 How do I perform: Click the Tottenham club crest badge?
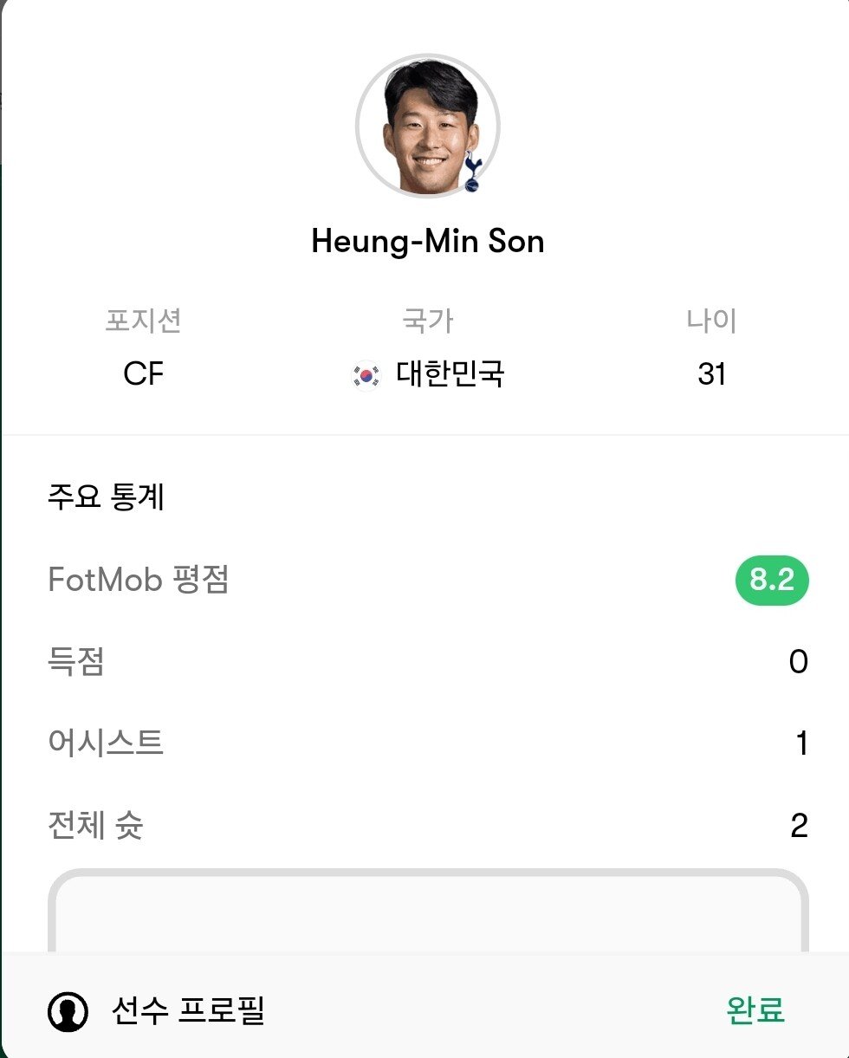pyautogui.click(x=471, y=171)
